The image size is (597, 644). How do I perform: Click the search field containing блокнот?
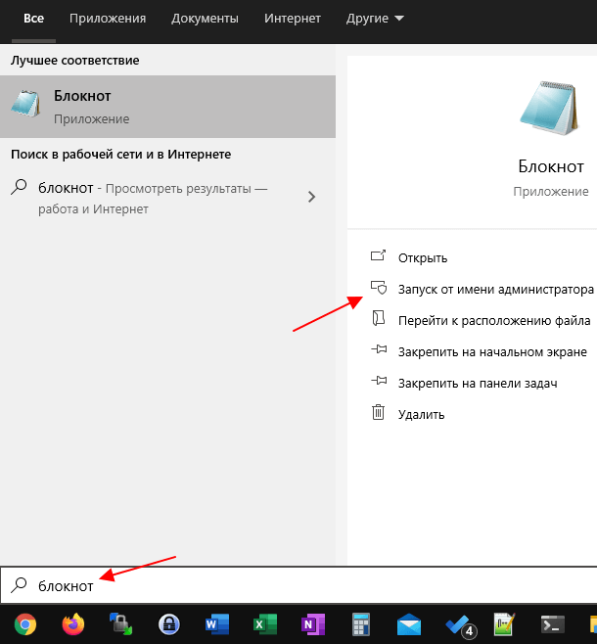click(298, 585)
